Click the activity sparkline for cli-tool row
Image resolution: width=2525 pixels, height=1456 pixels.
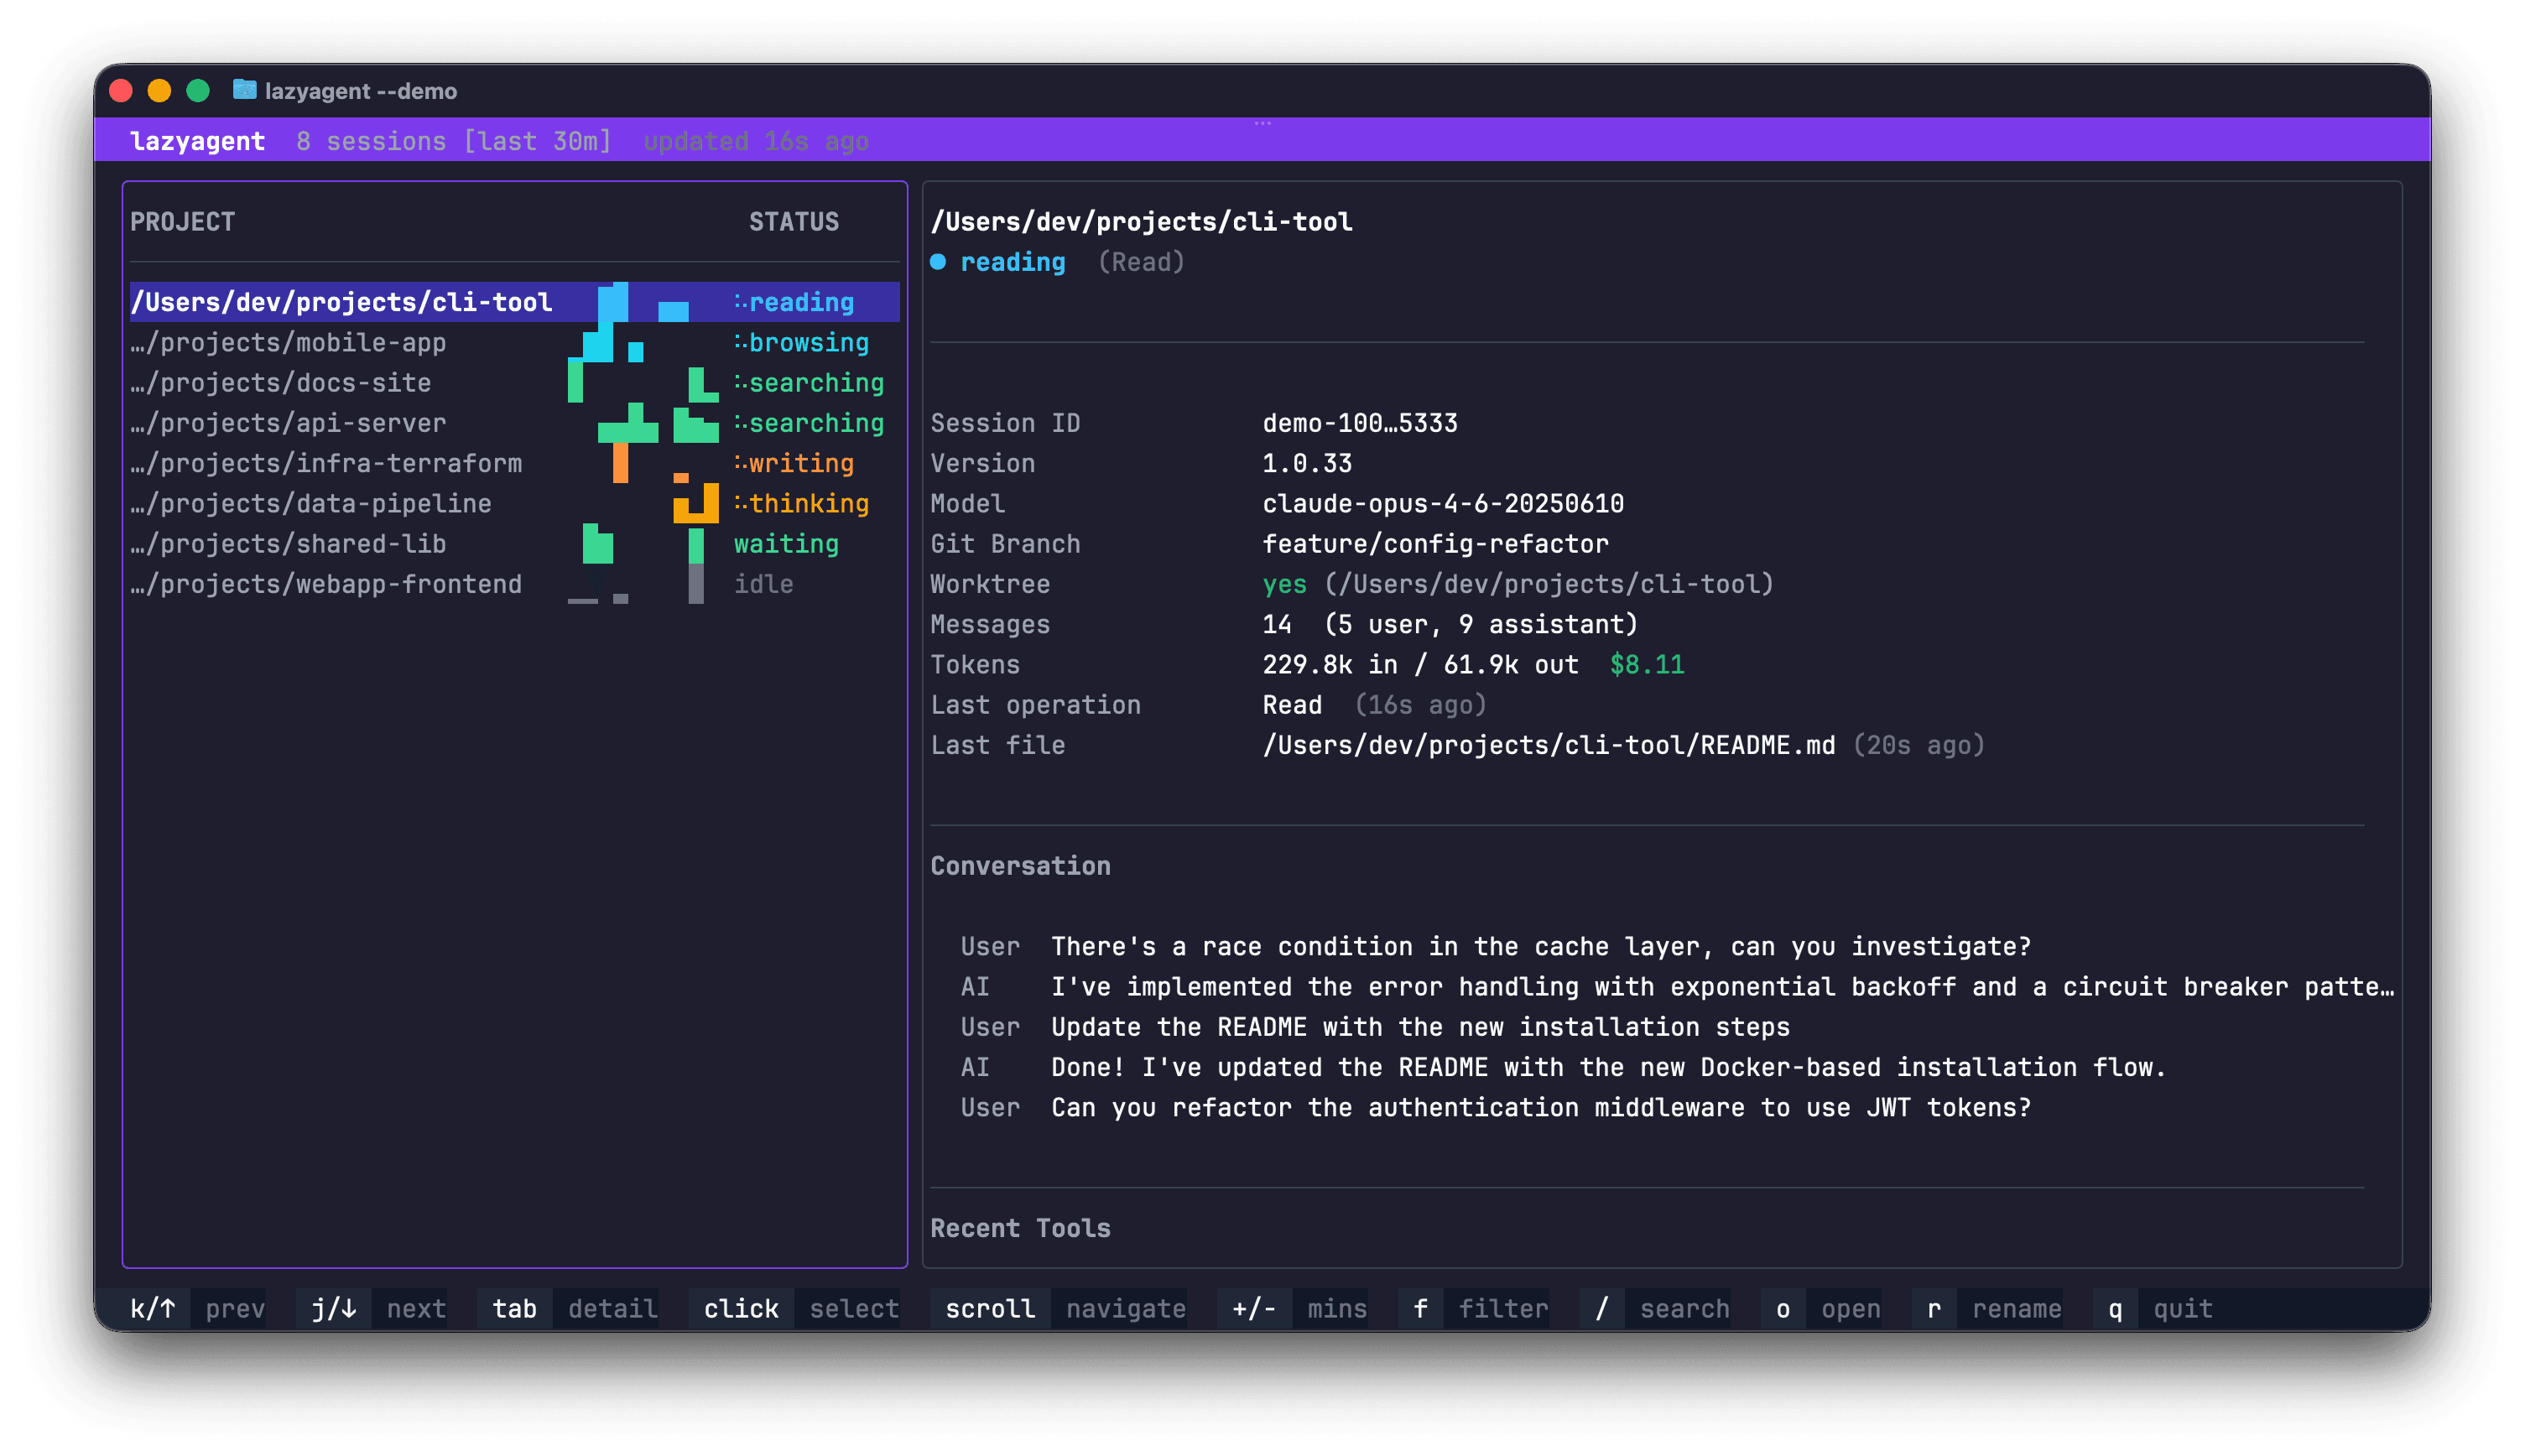643,302
